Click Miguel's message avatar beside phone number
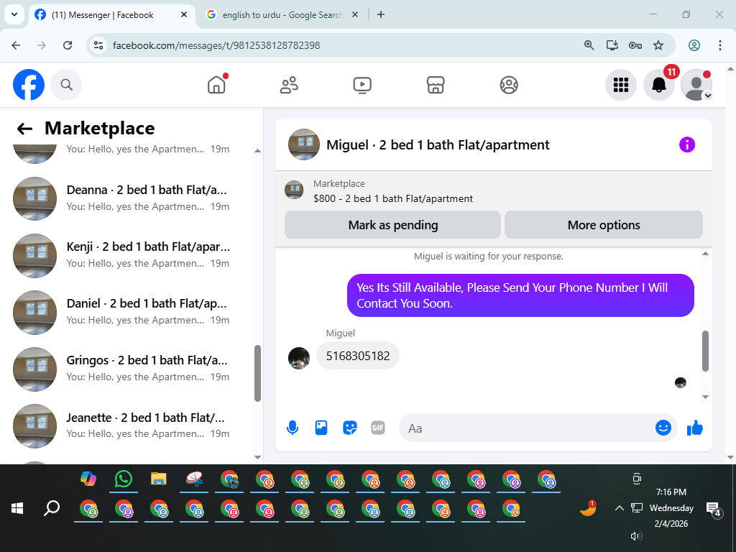The width and height of the screenshot is (736, 552). coord(299,358)
